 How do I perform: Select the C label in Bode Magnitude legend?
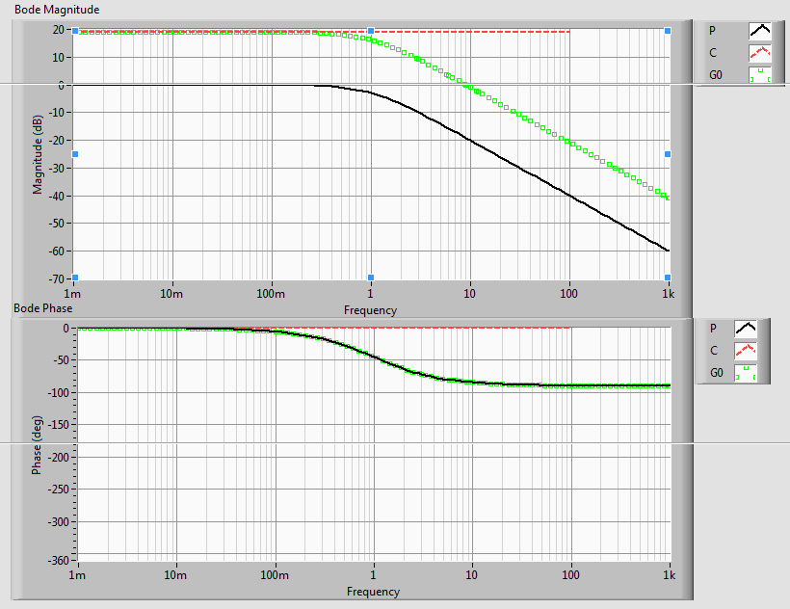click(x=713, y=53)
